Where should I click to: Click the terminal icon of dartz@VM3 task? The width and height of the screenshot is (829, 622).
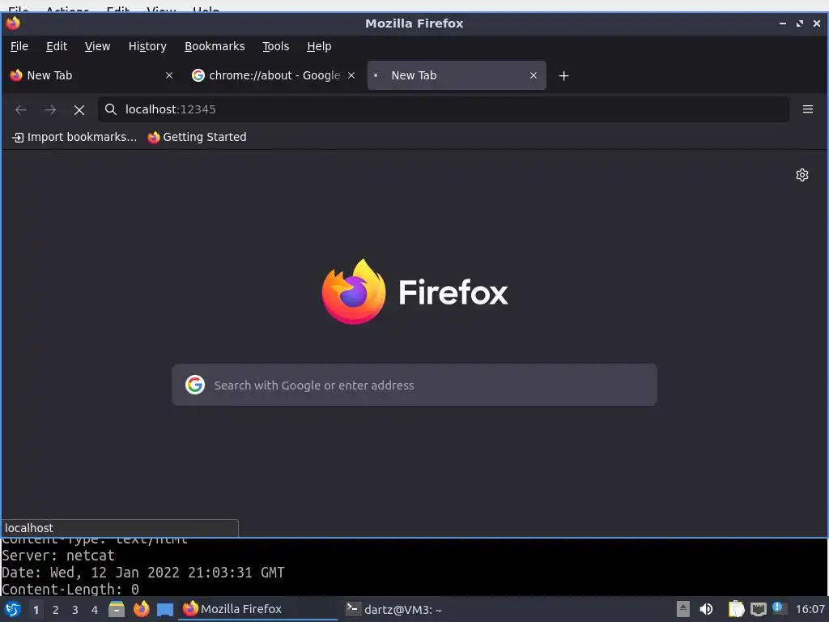(x=353, y=609)
